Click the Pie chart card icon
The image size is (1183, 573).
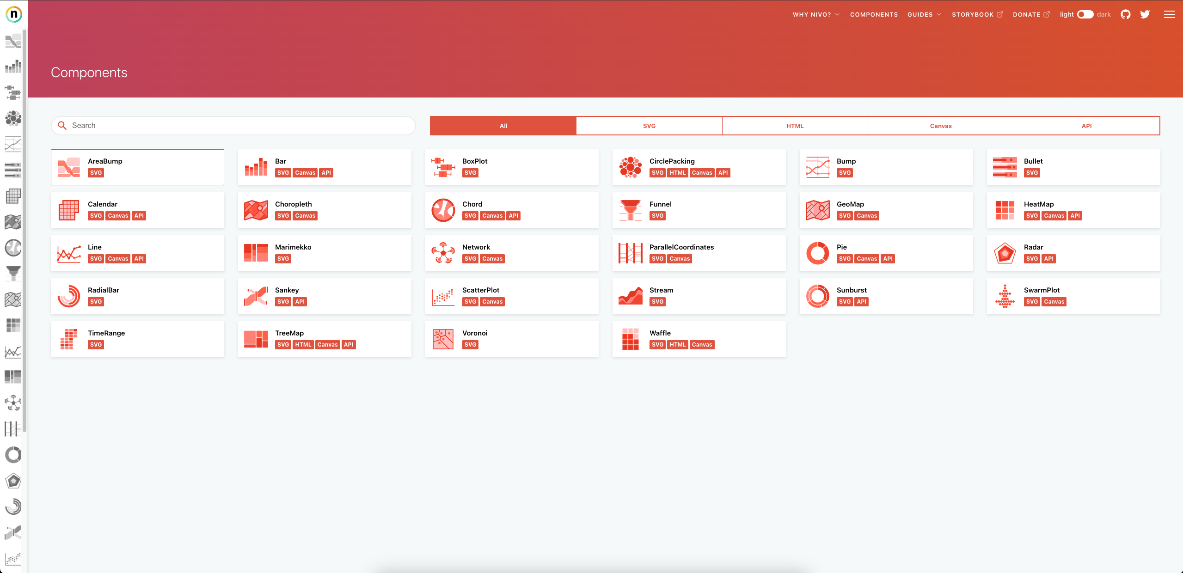tap(817, 253)
